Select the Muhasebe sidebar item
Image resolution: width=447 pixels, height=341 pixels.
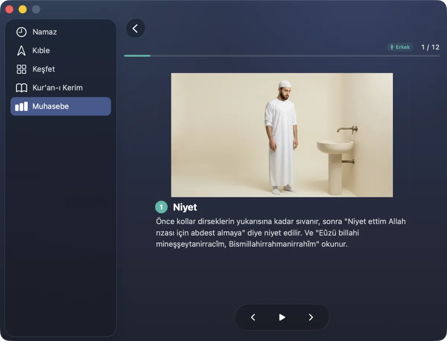pos(61,106)
